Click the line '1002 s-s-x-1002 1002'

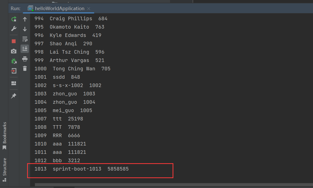point(68,85)
